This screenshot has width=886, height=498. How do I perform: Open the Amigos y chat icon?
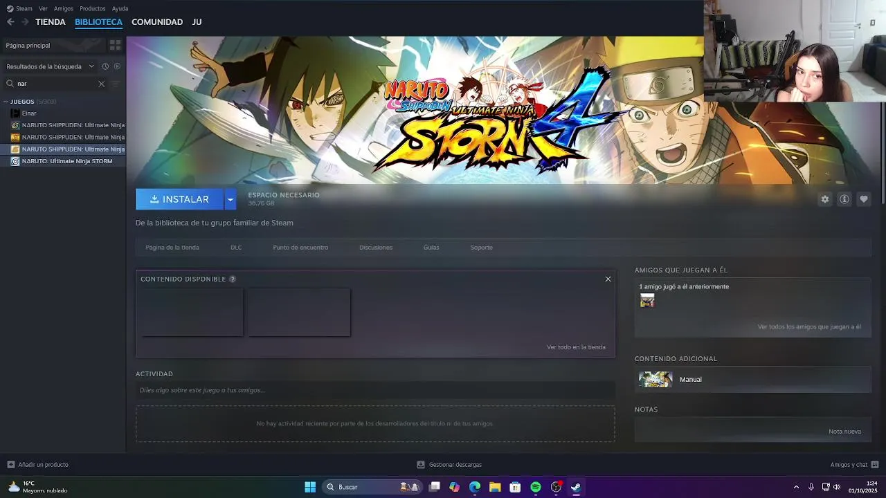pos(875,465)
